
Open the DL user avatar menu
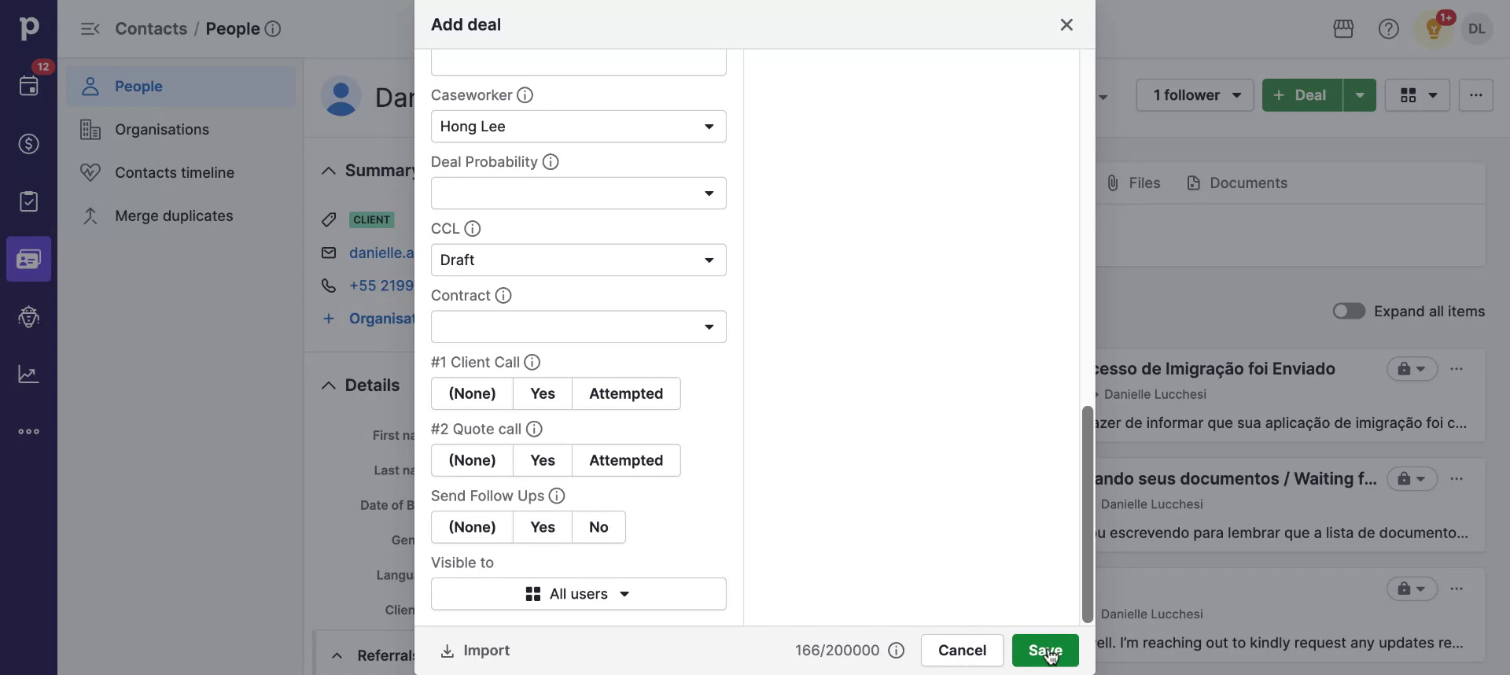click(1477, 29)
